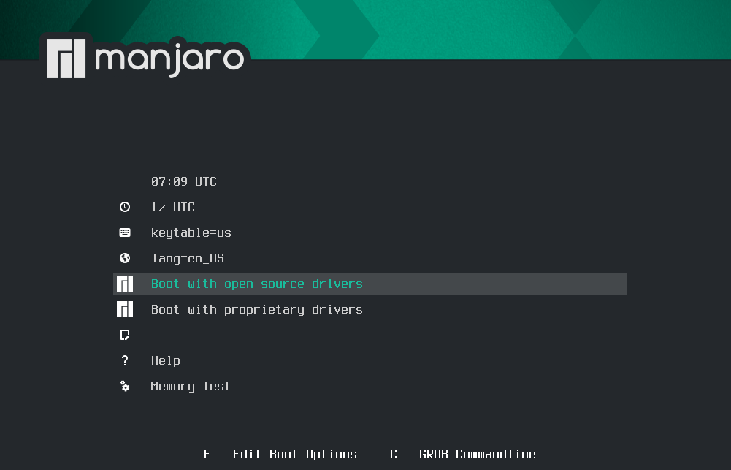Click the keyboard icon beside keytable=us
This screenshot has height=470, width=731.
(124, 232)
